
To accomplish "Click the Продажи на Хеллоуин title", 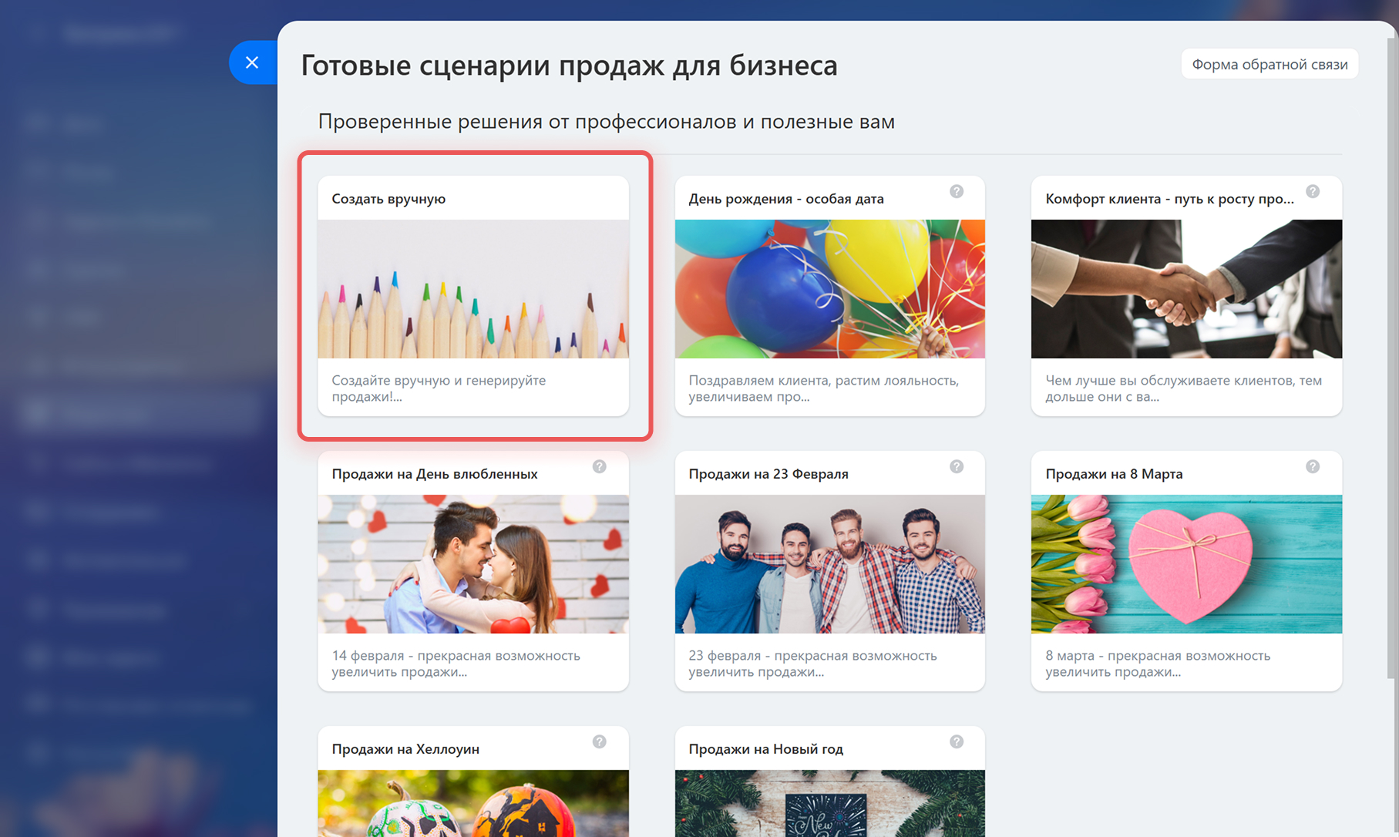I will 405,749.
